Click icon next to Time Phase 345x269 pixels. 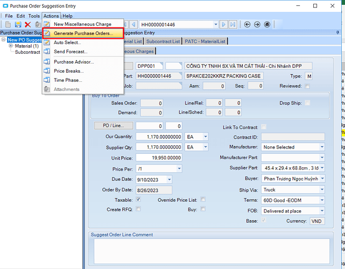47,80
